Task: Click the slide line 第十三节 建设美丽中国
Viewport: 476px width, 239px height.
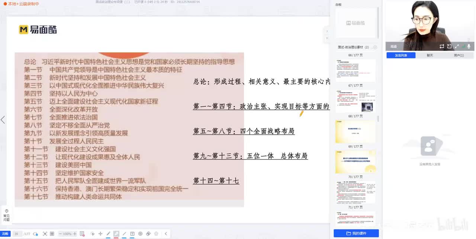Action: 58,165
